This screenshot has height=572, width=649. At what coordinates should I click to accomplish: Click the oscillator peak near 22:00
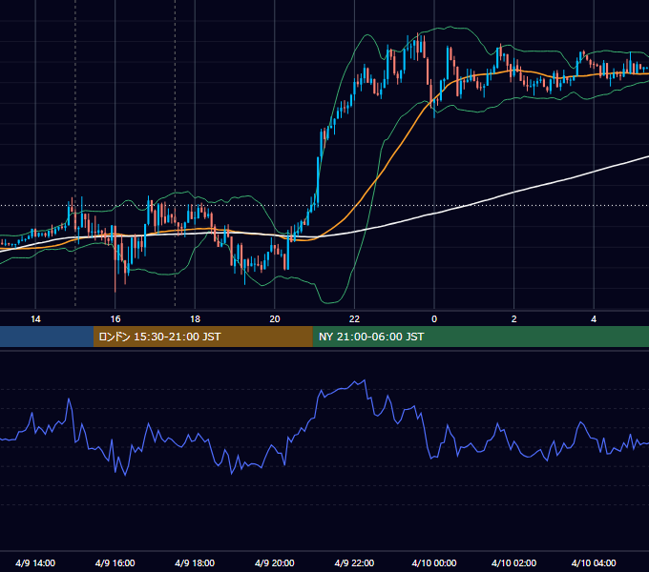364,380
